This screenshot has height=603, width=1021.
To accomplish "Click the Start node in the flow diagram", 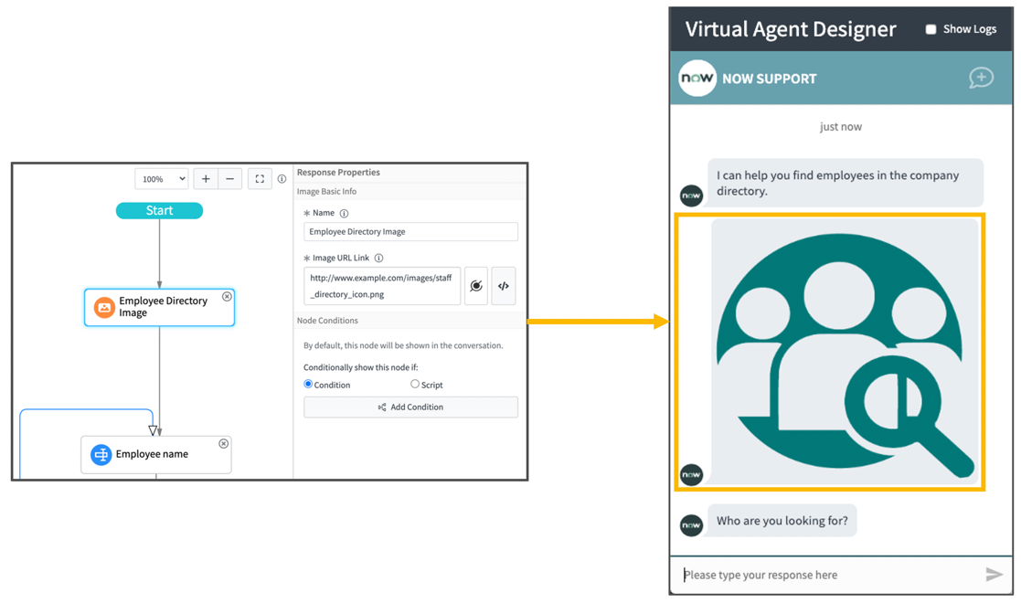I will (159, 210).
